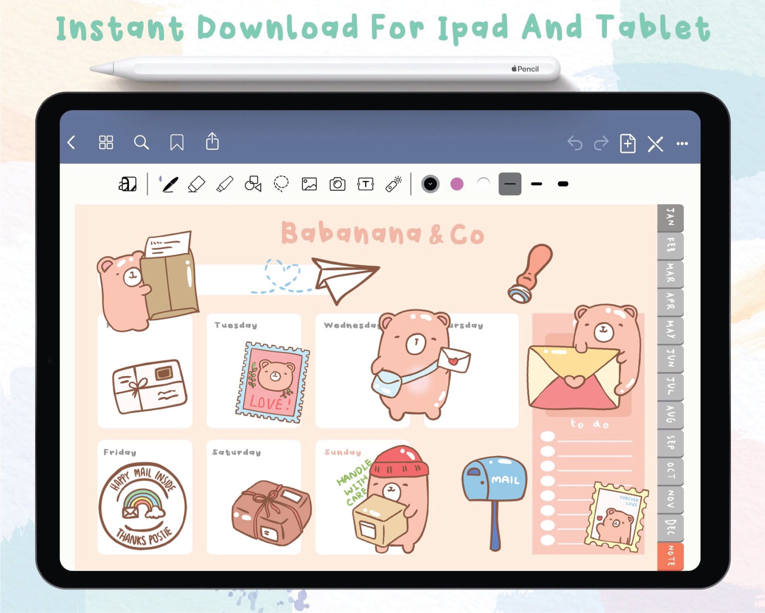Select the Shapes tool
The width and height of the screenshot is (765, 613).
coord(253,184)
